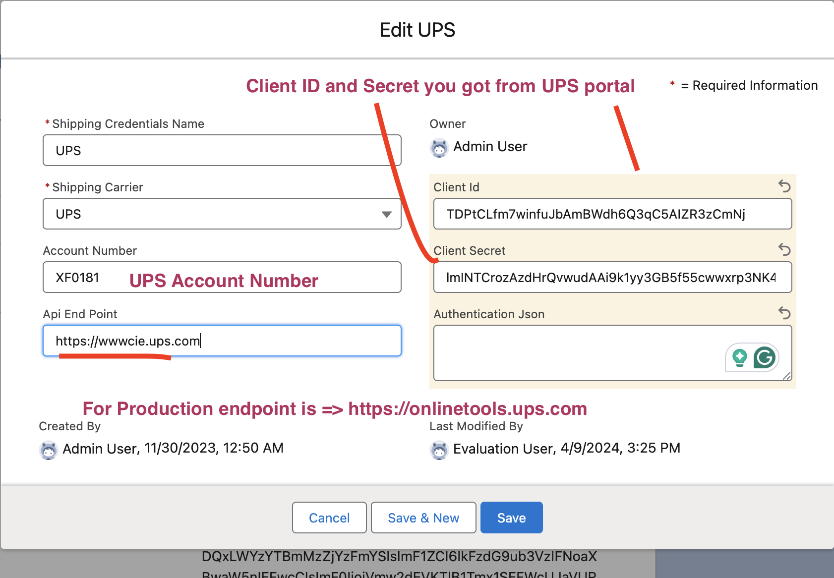
Task: Click the Client Secret input
Action: coord(612,277)
